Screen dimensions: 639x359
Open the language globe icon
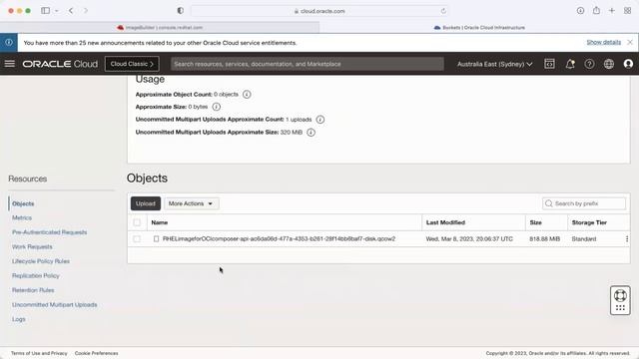point(609,64)
